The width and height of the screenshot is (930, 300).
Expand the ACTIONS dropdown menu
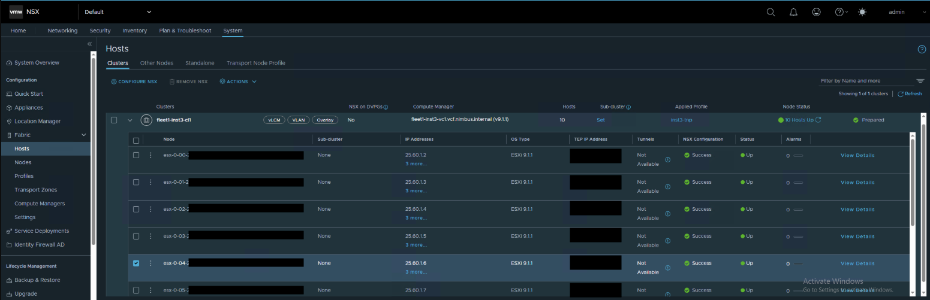tap(238, 81)
